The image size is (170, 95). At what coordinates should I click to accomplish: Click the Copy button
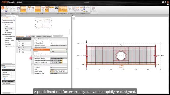point(33,36)
